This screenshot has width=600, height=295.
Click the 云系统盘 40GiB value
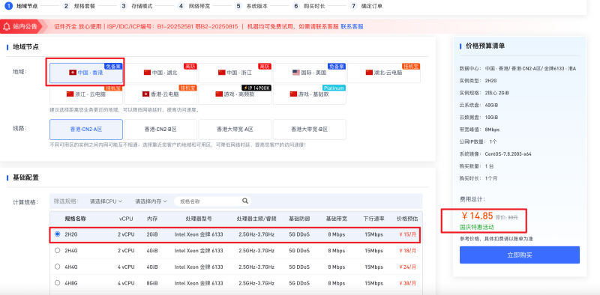[491, 105]
